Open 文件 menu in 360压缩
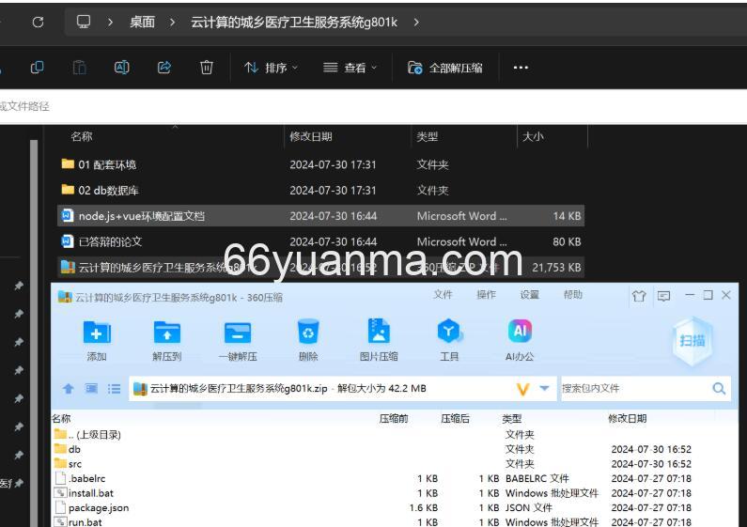747x527 pixels. (443, 295)
